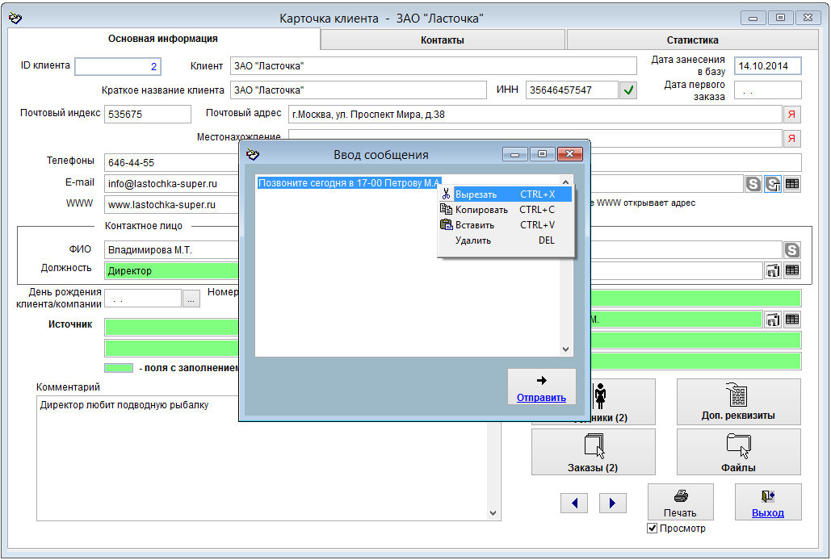Go to previous client with left arrow

coord(574,503)
